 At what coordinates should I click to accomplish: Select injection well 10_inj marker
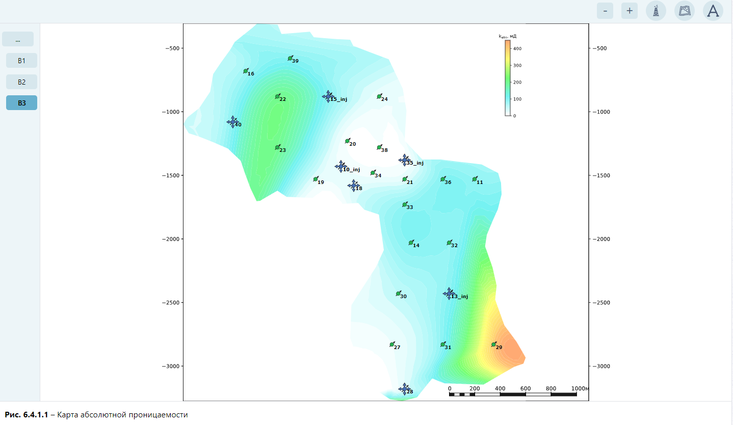coord(341,166)
